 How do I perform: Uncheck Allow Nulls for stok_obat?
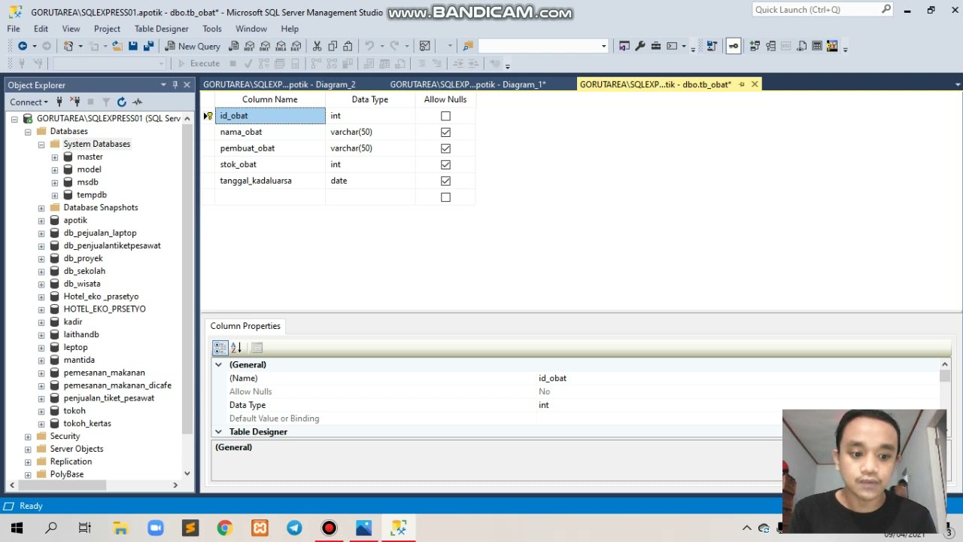point(445,165)
